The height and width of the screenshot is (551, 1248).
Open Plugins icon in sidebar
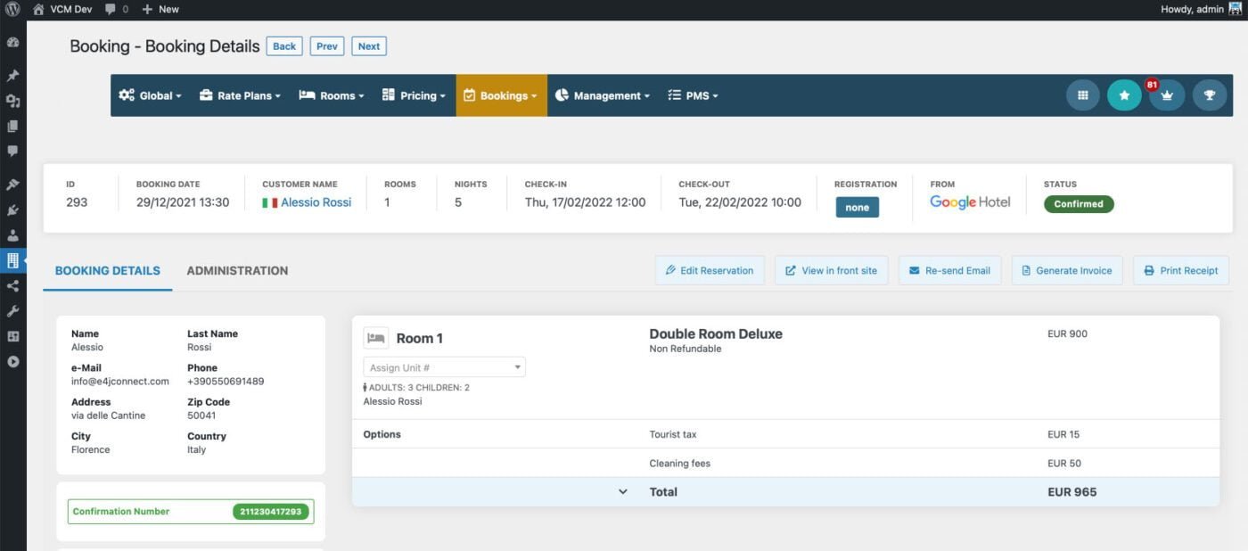click(12, 210)
